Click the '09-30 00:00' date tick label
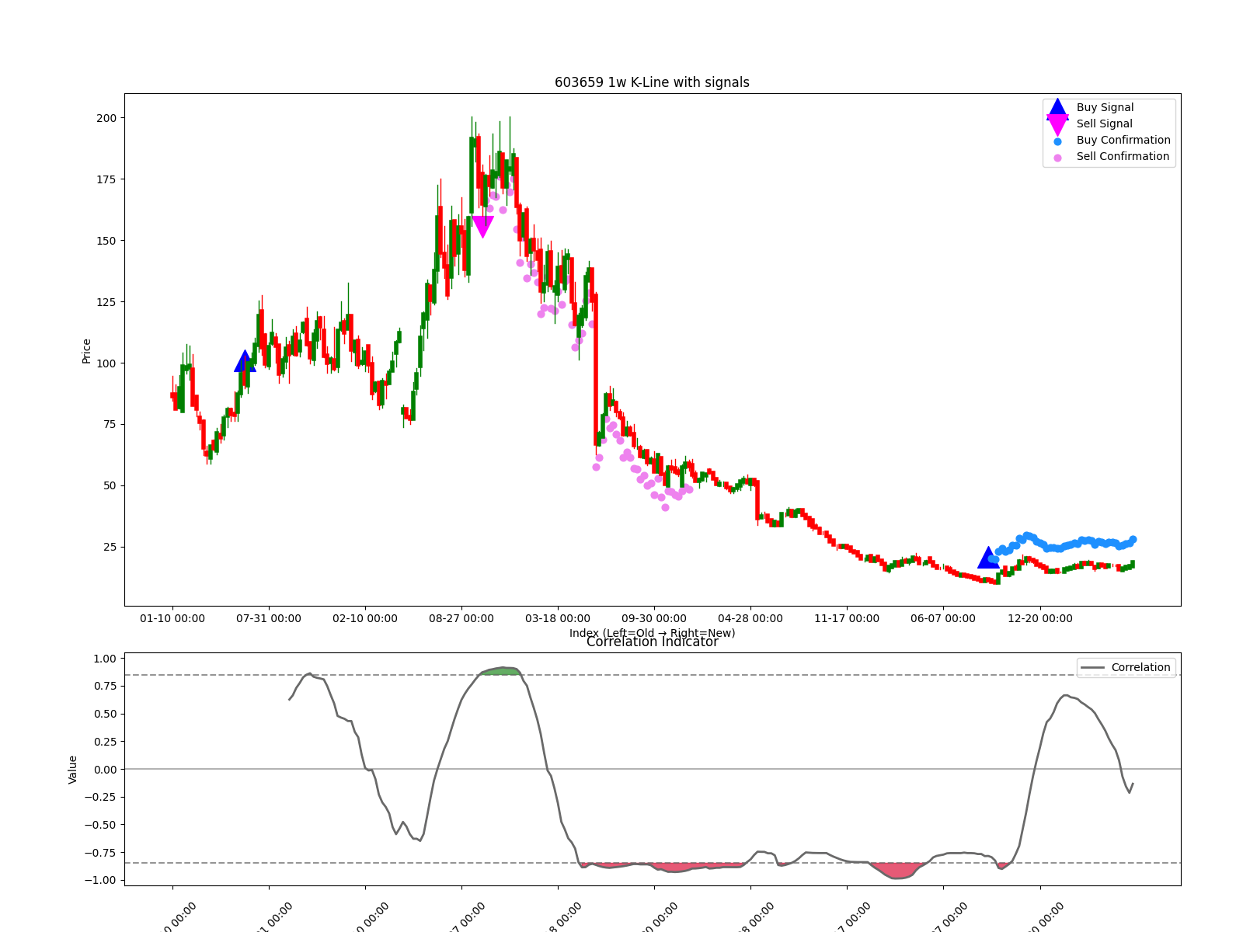This screenshot has width=1243, height=932. tap(654, 618)
